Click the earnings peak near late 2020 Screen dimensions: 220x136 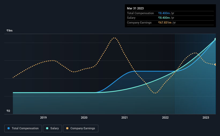tap(114, 38)
